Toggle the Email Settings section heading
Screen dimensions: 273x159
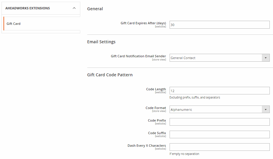pos(101,42)
